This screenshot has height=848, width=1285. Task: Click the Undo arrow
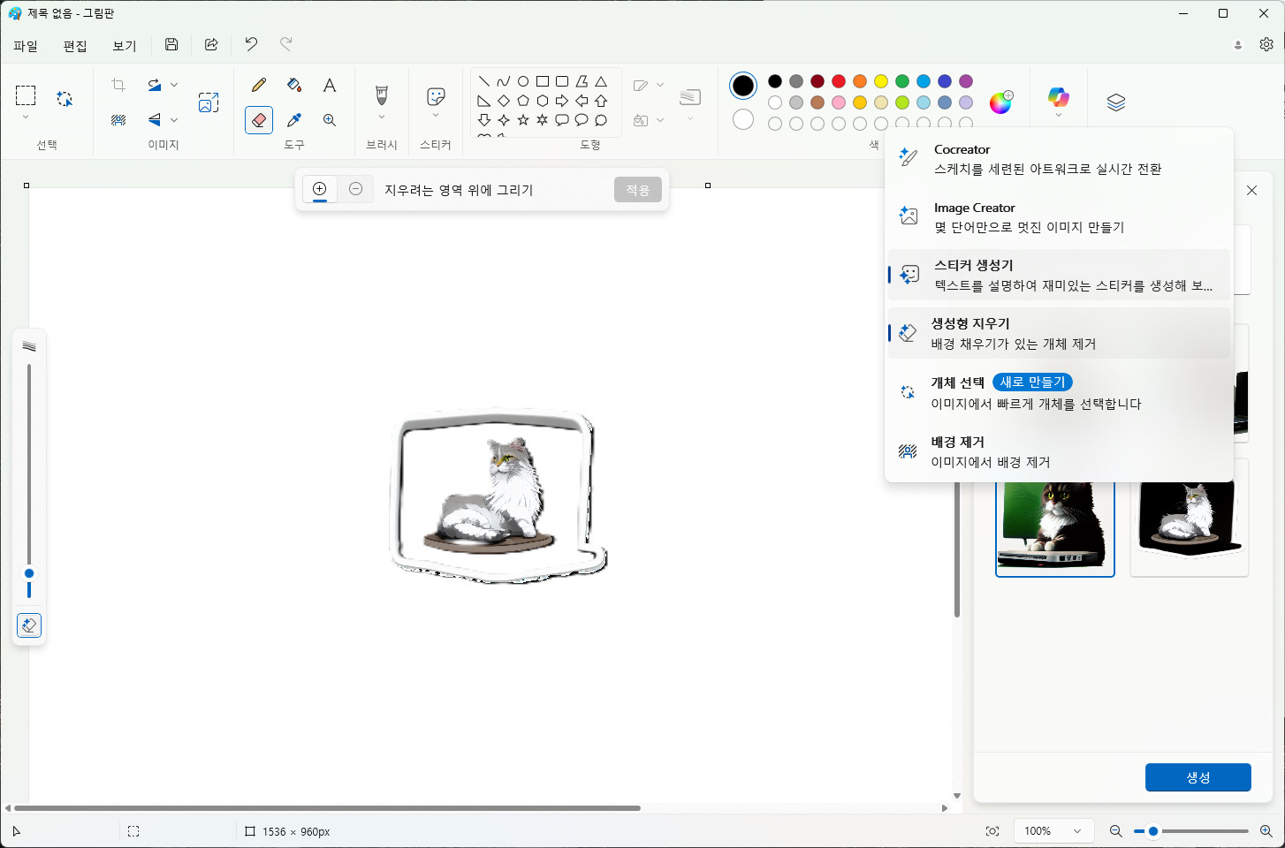point(251,45)
